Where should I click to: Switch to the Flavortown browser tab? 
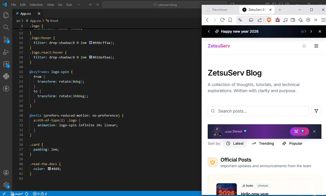point(219,10)
